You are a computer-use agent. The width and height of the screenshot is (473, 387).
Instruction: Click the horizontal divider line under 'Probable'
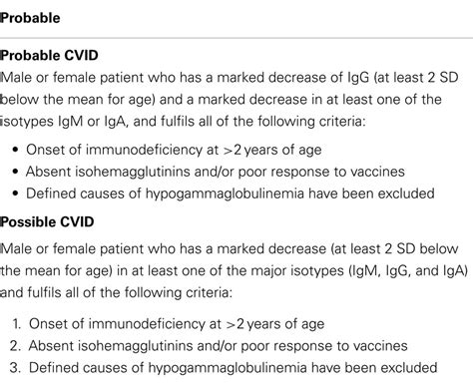click(236, 38)
